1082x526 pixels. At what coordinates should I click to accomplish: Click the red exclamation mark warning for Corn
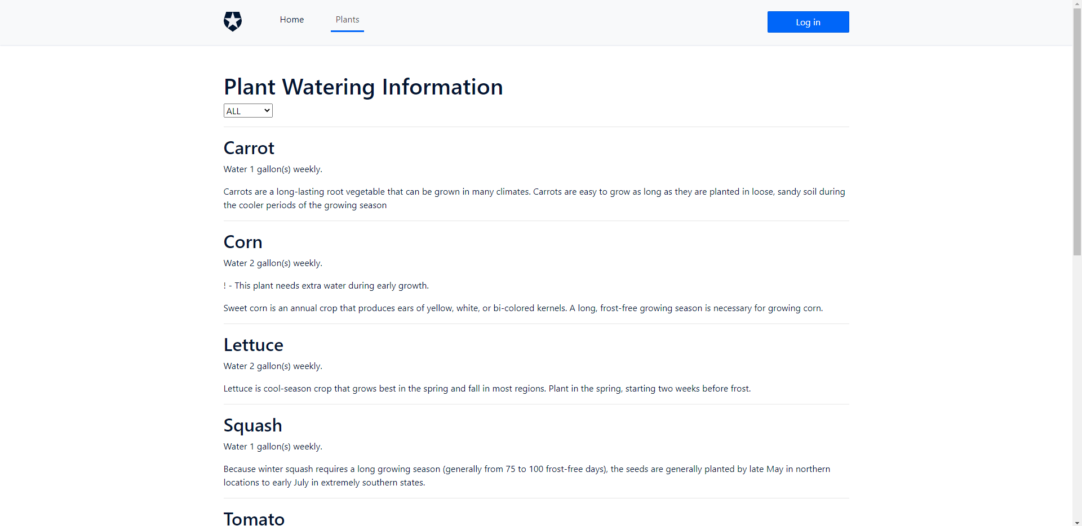pos(225,286)
